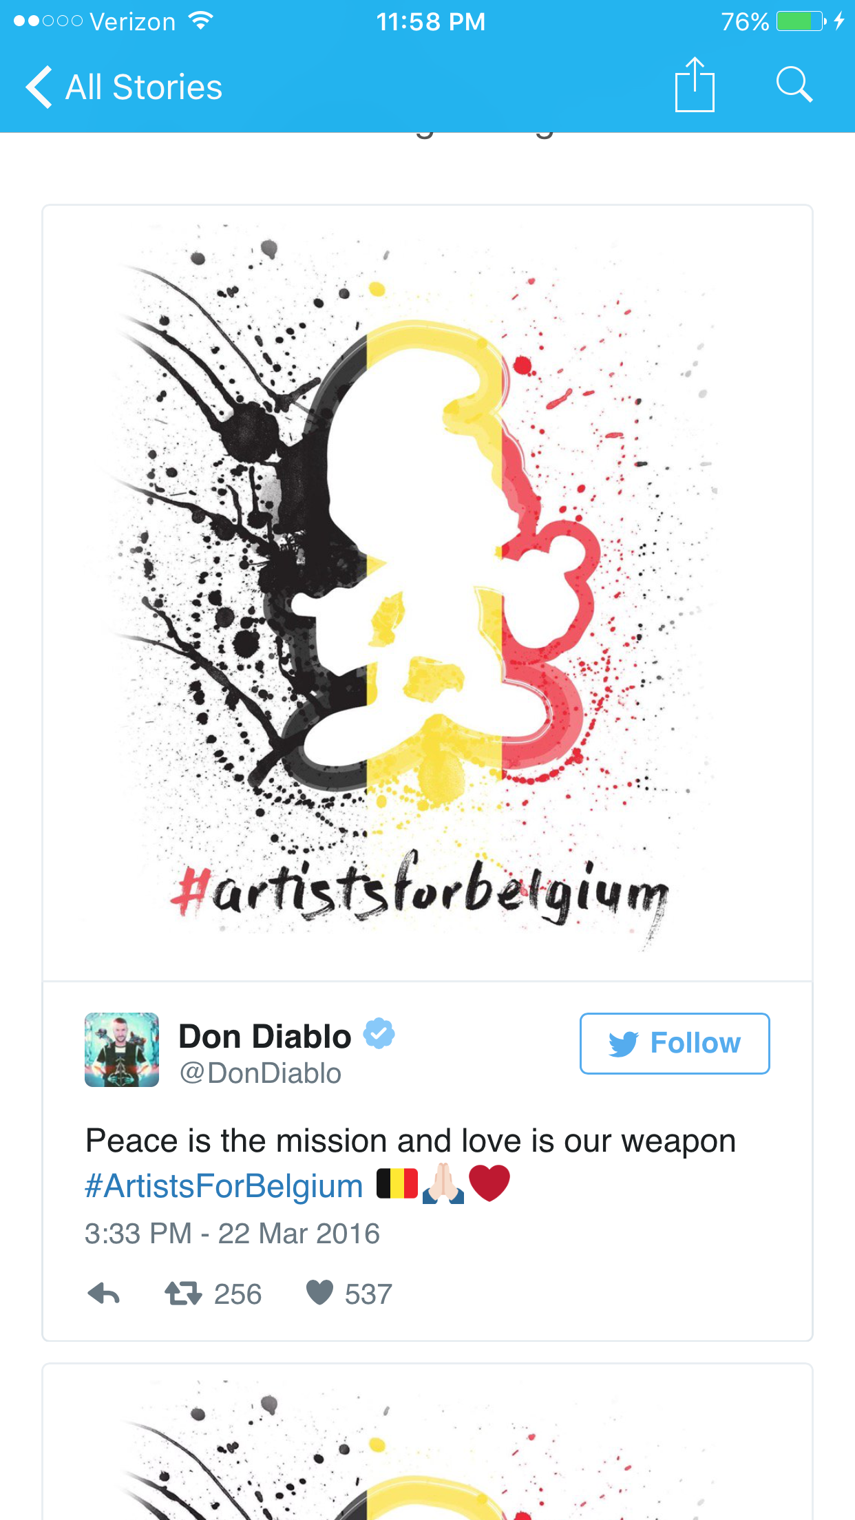Tap Don Diablo's verified badge
This screenshot has width=855, height=1520.
point(379,1033)
